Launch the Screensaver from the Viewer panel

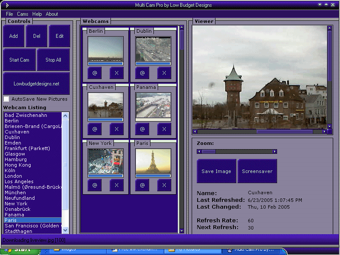pos(257,171)
